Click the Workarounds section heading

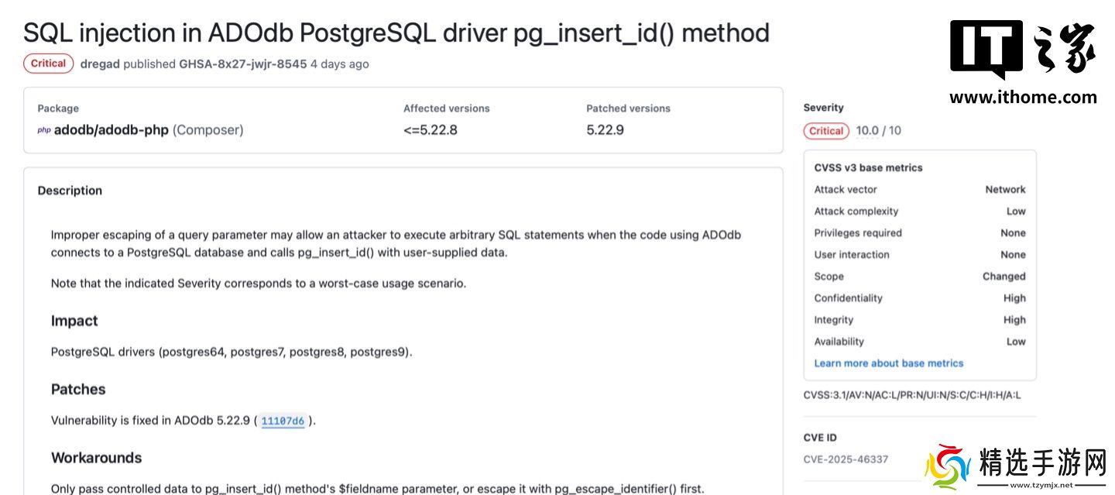tap(96, 458)
